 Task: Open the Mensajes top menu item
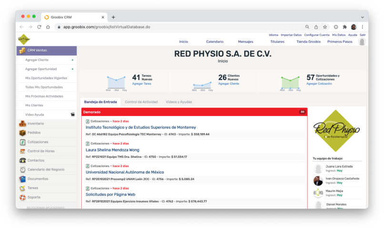tap(246, 42)
